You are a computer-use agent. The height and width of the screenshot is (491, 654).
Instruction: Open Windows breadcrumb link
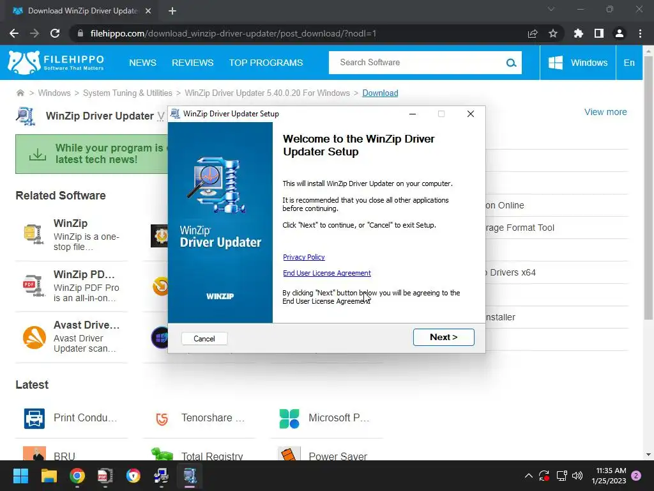54,93
